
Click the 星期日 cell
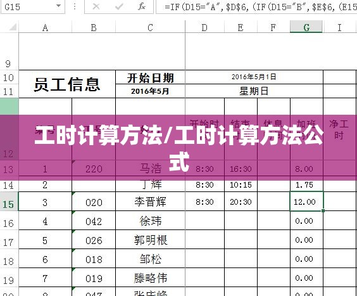(x=254, y=91)
